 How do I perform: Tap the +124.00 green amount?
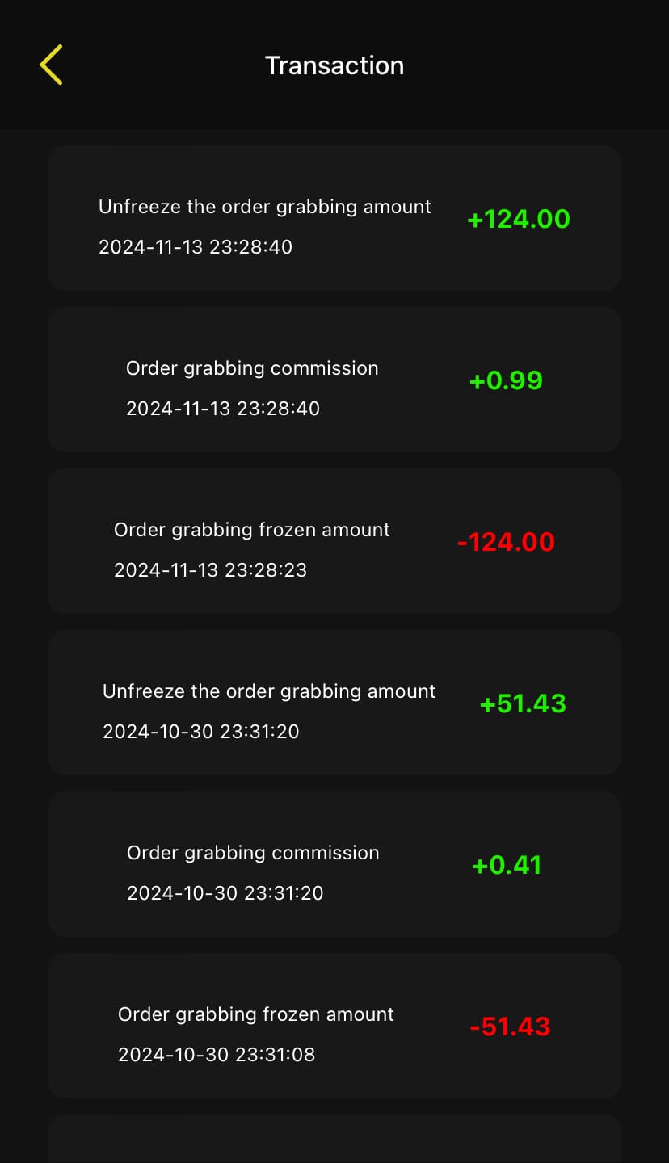click(x=519, y=219)
